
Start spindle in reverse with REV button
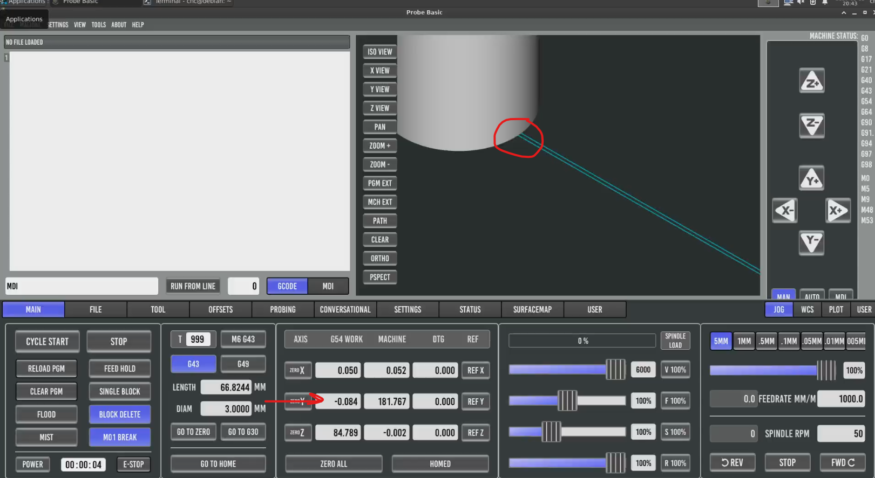732,462
